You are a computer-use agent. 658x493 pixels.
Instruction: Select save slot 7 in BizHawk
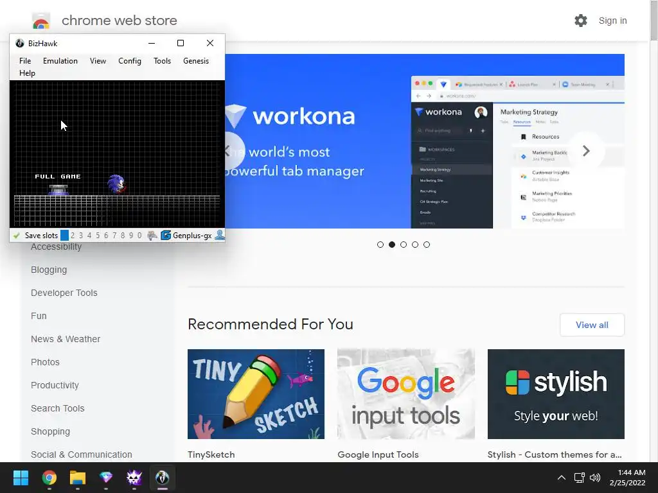114,235
